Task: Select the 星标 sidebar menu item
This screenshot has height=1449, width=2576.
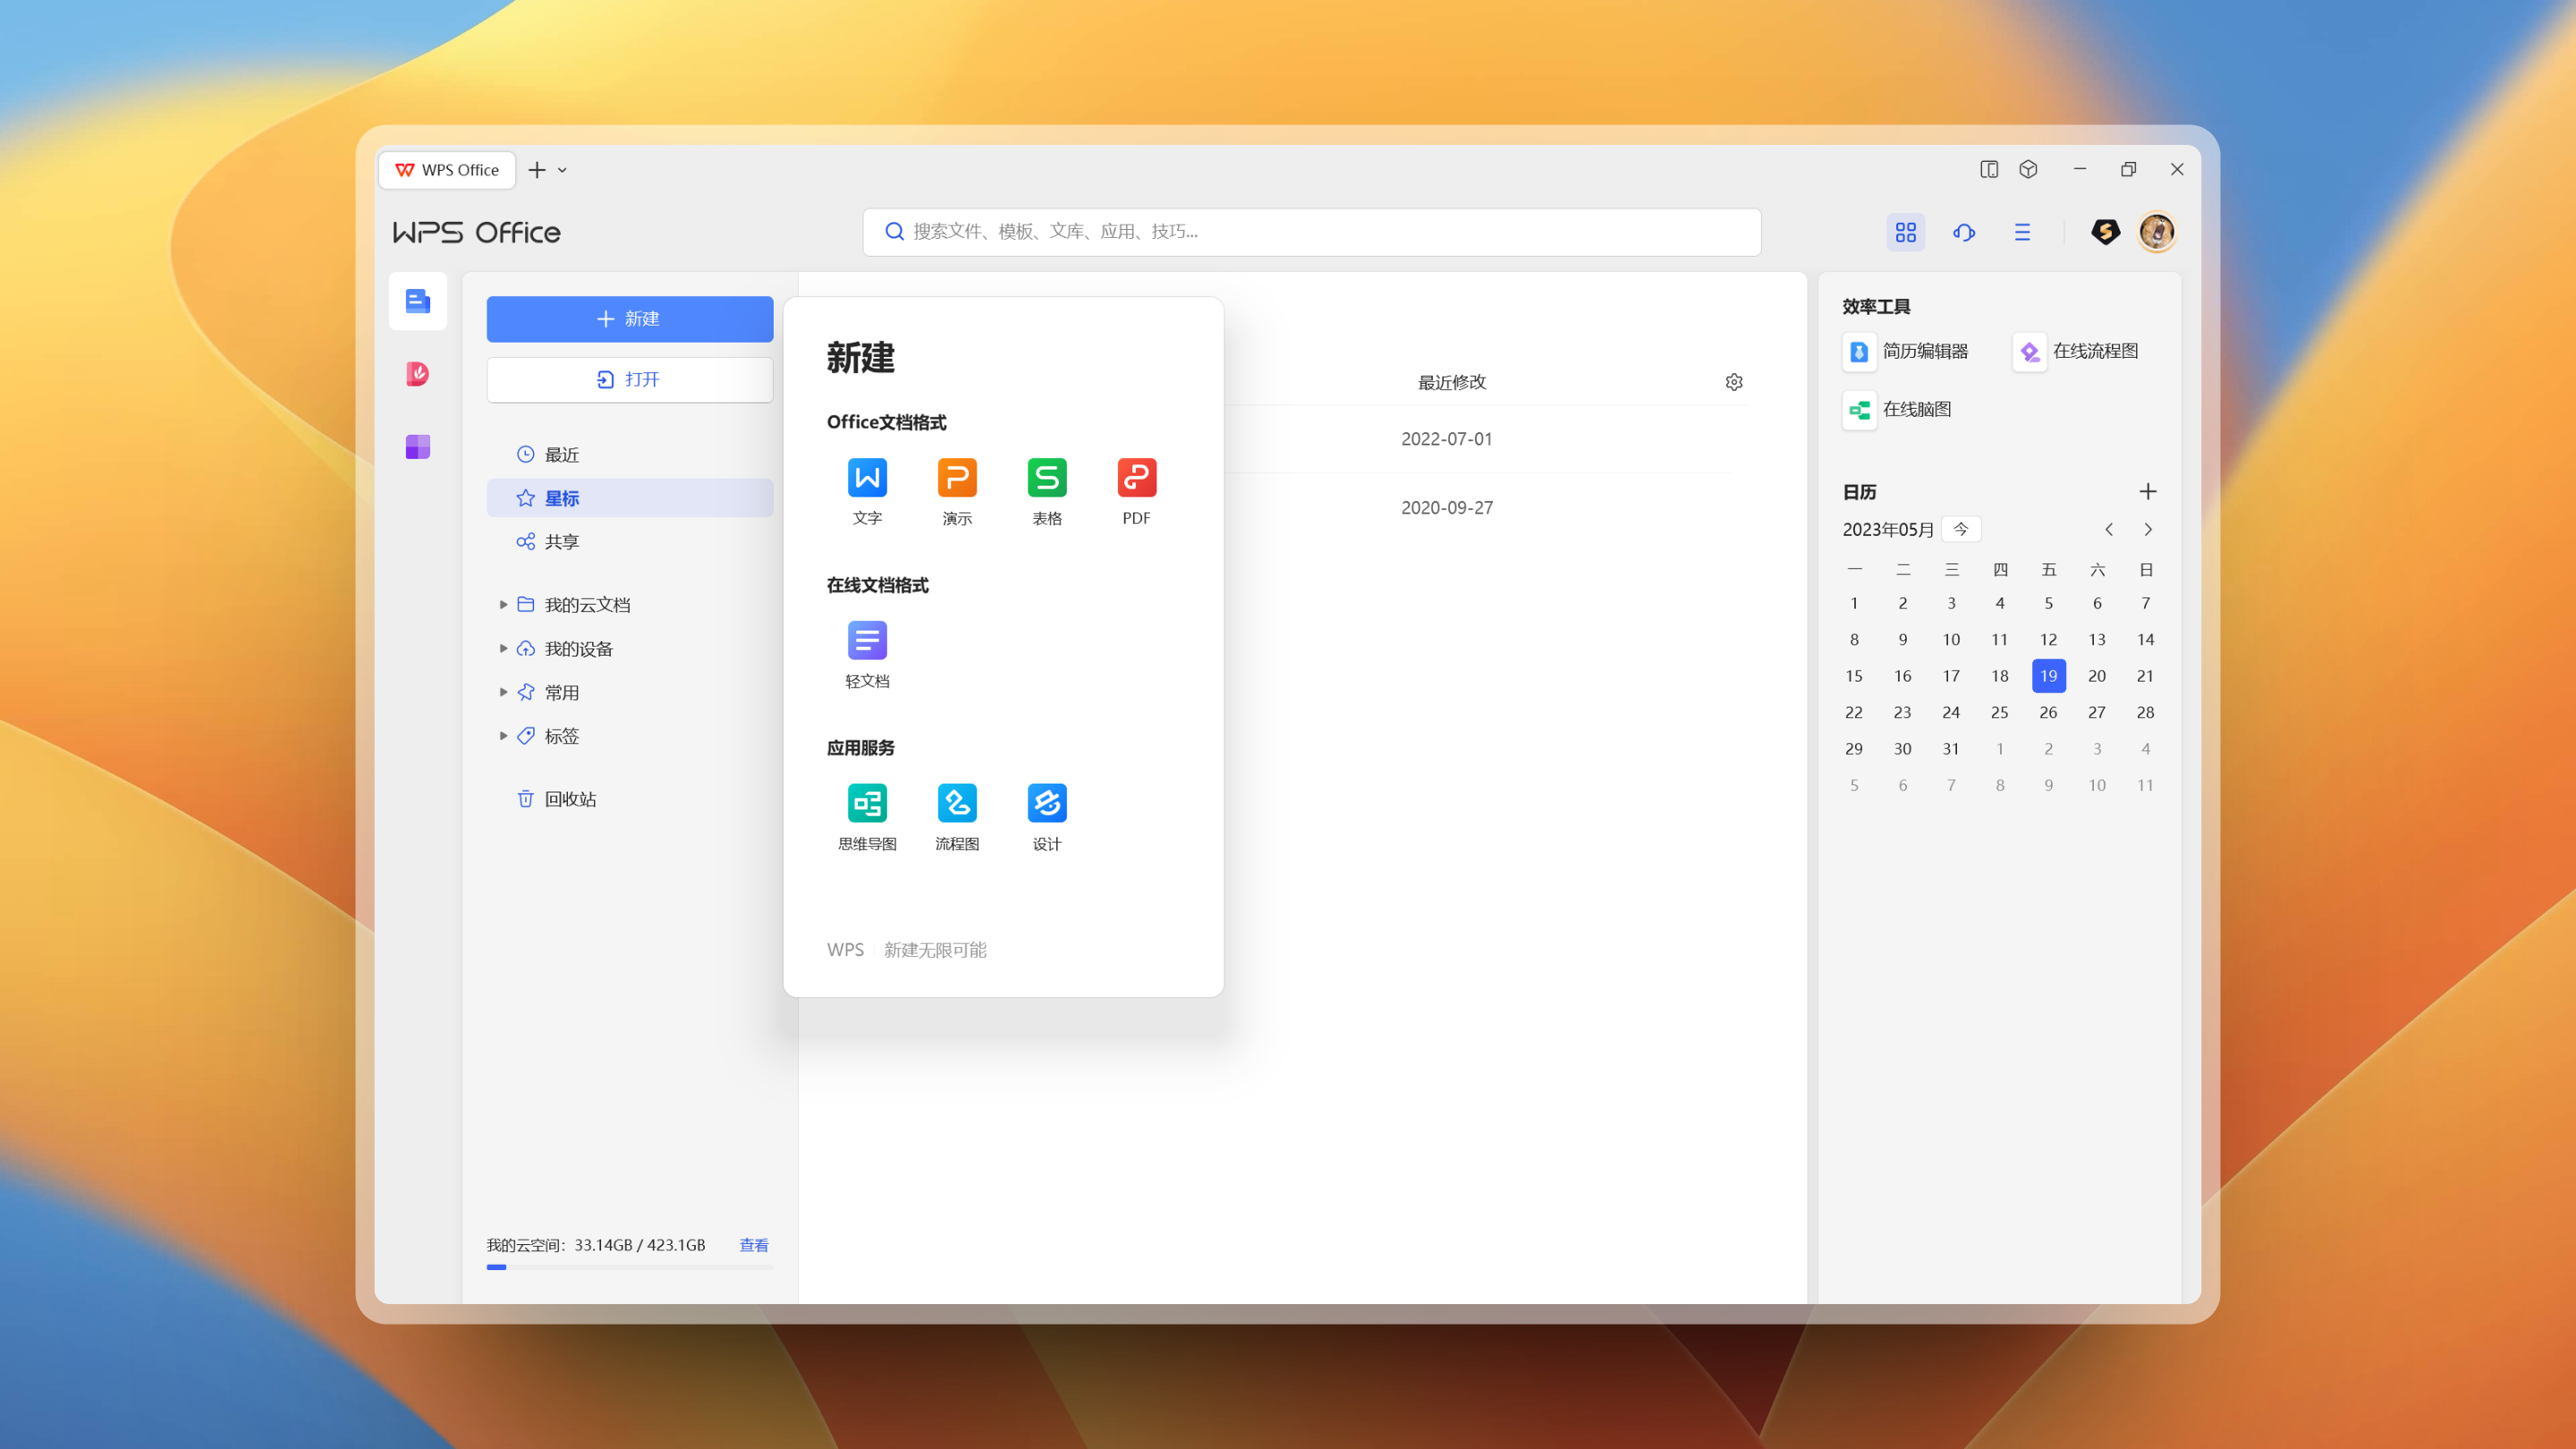Action: tap(628, 497)
